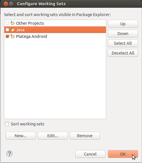142x163 pixels.
Task: Confirm changes with the OK button
Action: (x=123, y=154)
